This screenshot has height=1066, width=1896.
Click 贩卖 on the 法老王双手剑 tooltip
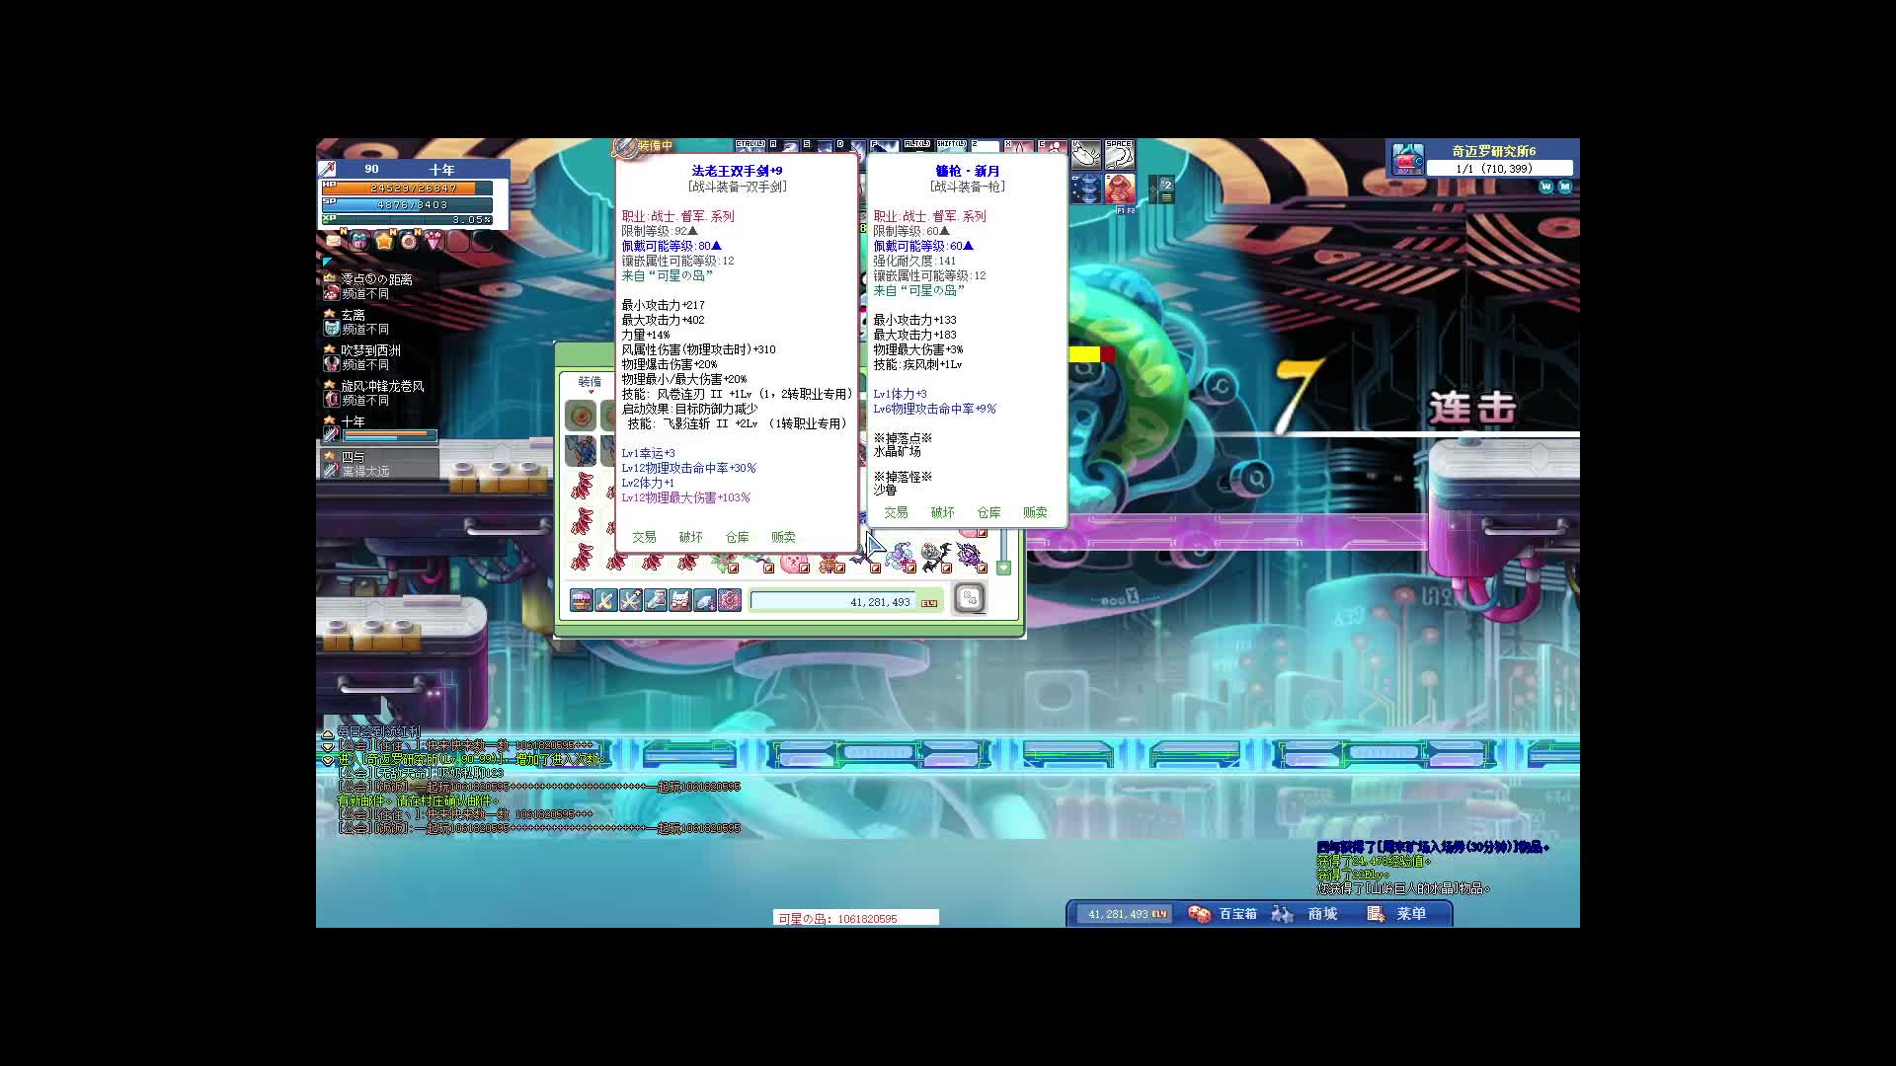click(x=783, y=537)
